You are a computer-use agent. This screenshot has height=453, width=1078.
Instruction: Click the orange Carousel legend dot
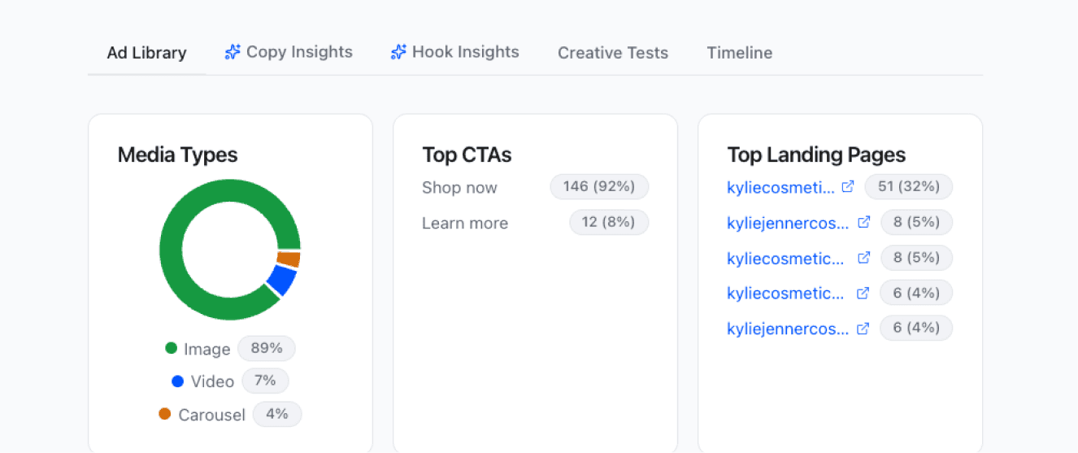click(165, 414)
